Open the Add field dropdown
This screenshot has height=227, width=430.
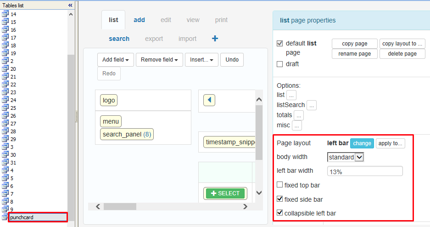pyautogui.click(x=115, y=60)
